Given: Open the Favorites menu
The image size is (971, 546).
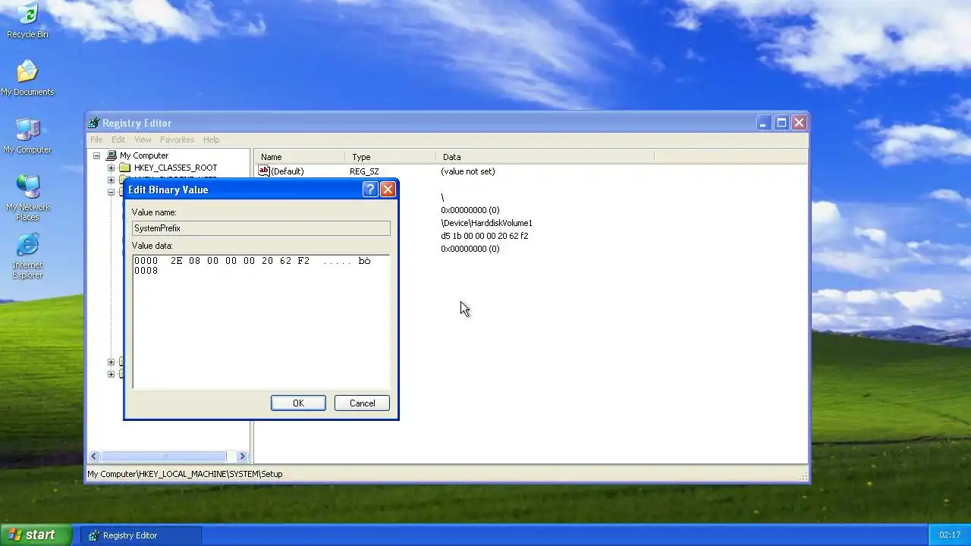Looking at the screenshot, I should 177,140.
